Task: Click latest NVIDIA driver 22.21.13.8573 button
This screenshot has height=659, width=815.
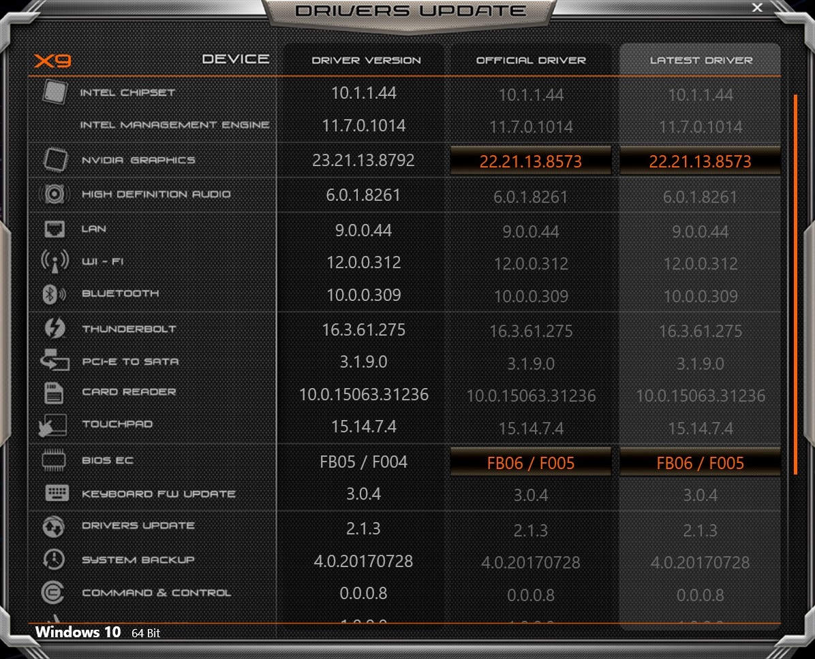Action: coord(700,161)
